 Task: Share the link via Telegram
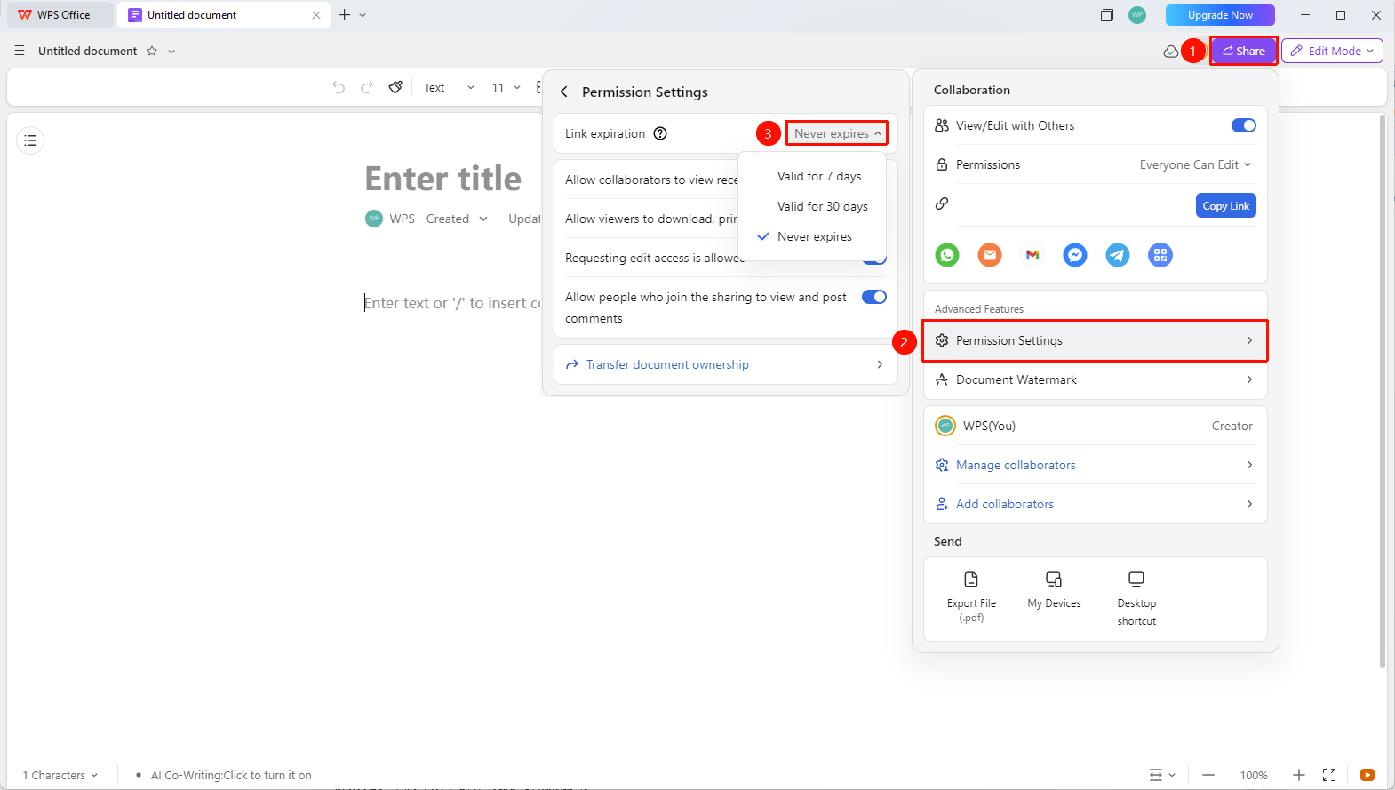click(1118, 255)
